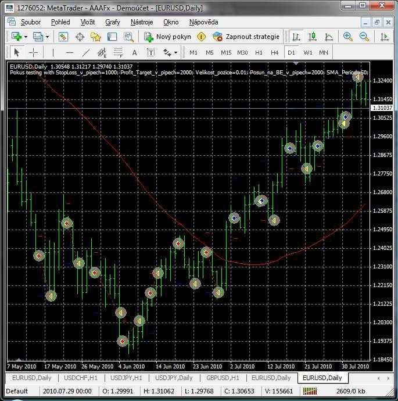Open the Profiles dropdown arrow

coord(47,37)
